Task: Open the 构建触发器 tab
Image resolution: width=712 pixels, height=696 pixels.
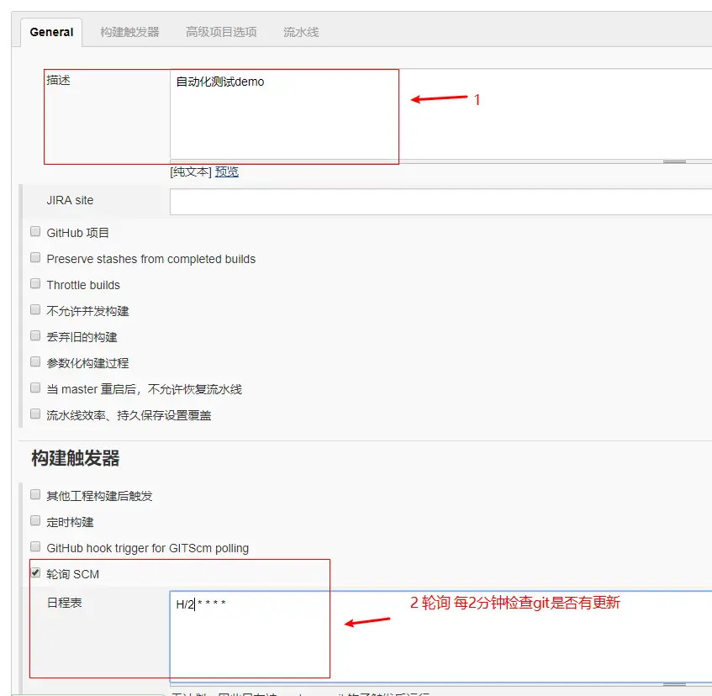Action: [129, 32]
